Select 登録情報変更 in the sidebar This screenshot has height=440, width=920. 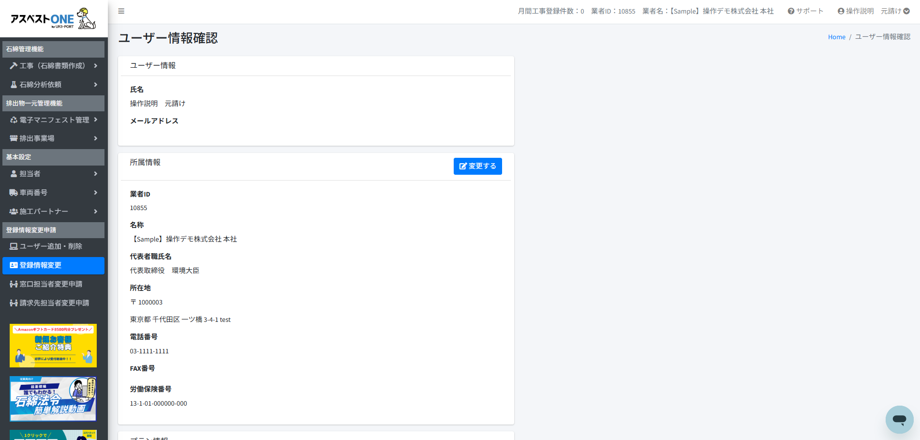53,265
